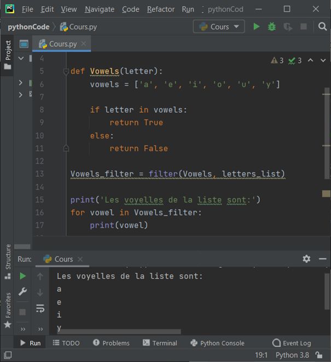Screen dimensions: 331x362
Task: Expand the second collapsed project tree node
Action: (x=21, y=95)
